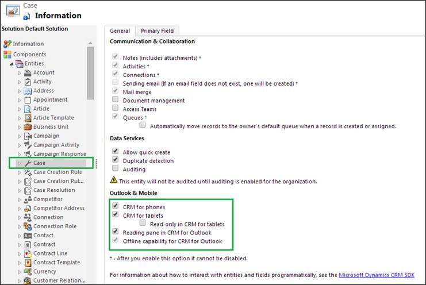Switch to the General tab

click(x=120, y=31)
